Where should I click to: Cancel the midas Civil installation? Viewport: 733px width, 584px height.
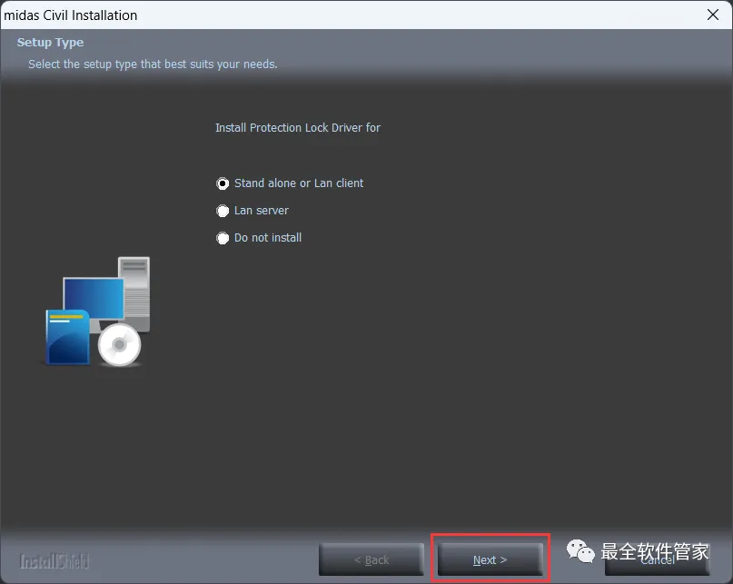658,559
